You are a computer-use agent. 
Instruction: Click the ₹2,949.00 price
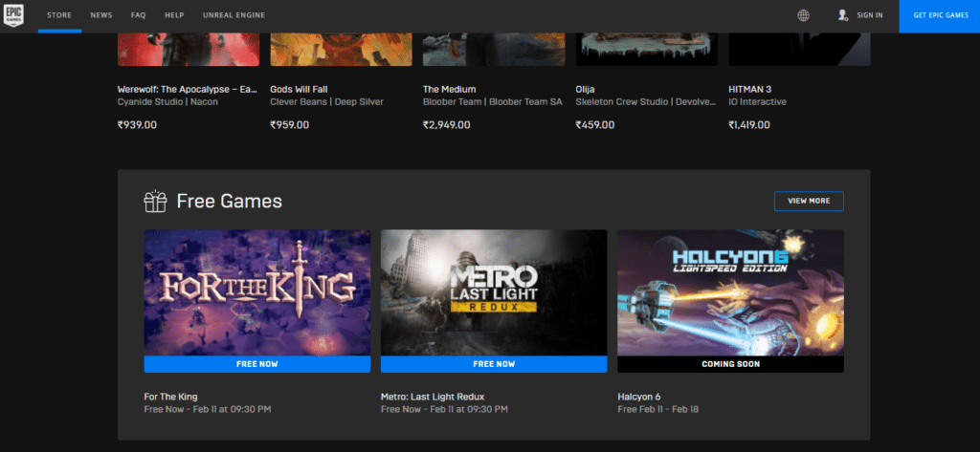click(x=446, y=125)
